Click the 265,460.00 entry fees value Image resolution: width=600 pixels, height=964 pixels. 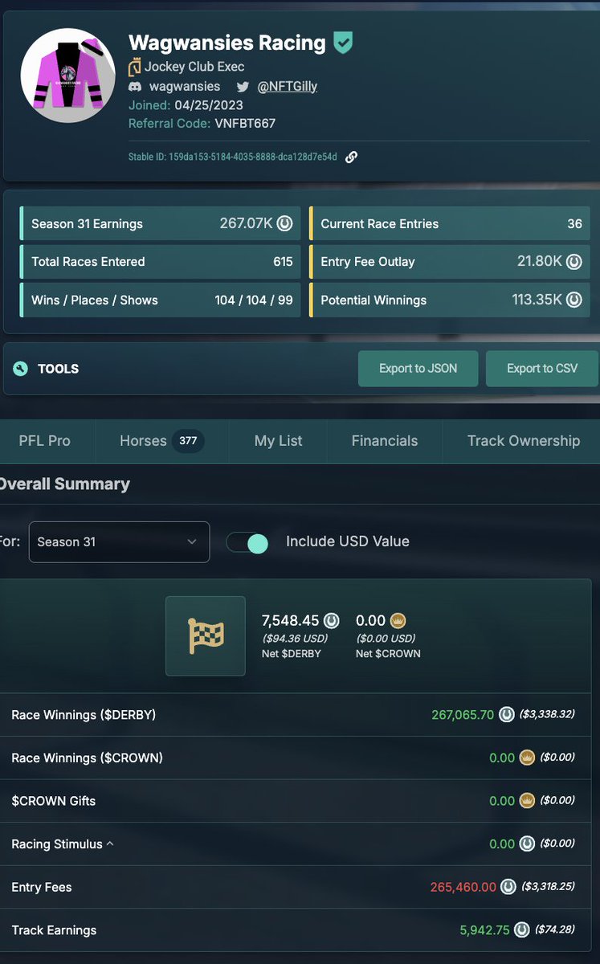tap(463, 887)
